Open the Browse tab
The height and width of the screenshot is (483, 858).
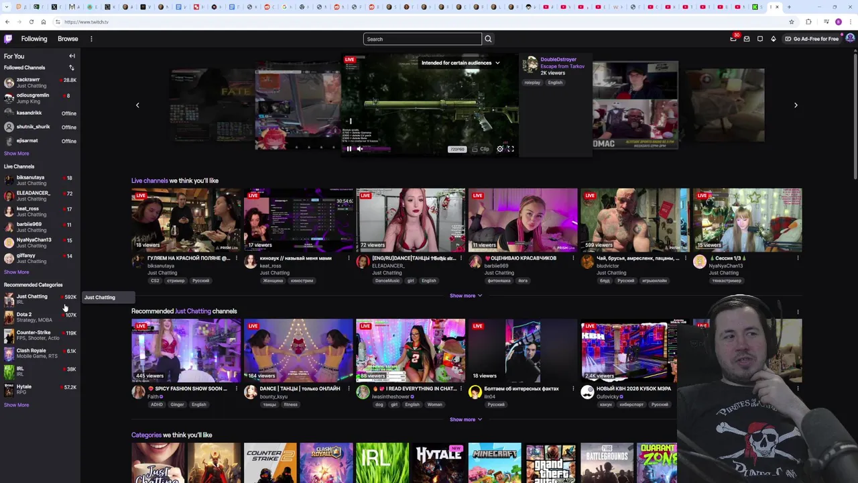(68, 39)
